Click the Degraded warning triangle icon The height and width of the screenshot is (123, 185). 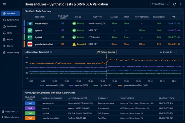pyautogui.click(x=74, y=44)
